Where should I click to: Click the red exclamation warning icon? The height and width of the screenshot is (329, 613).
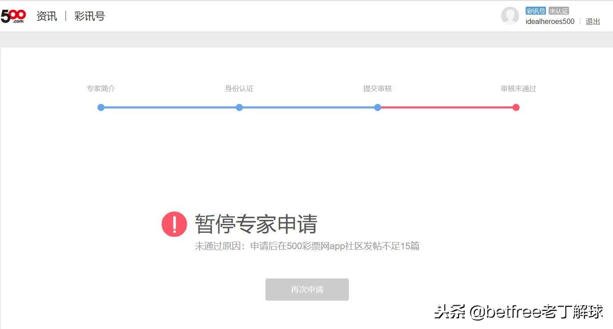[174, 224]
